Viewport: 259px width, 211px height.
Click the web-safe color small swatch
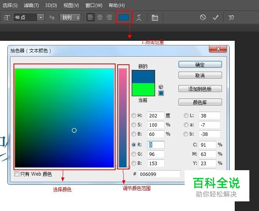[x=161, y=93]
